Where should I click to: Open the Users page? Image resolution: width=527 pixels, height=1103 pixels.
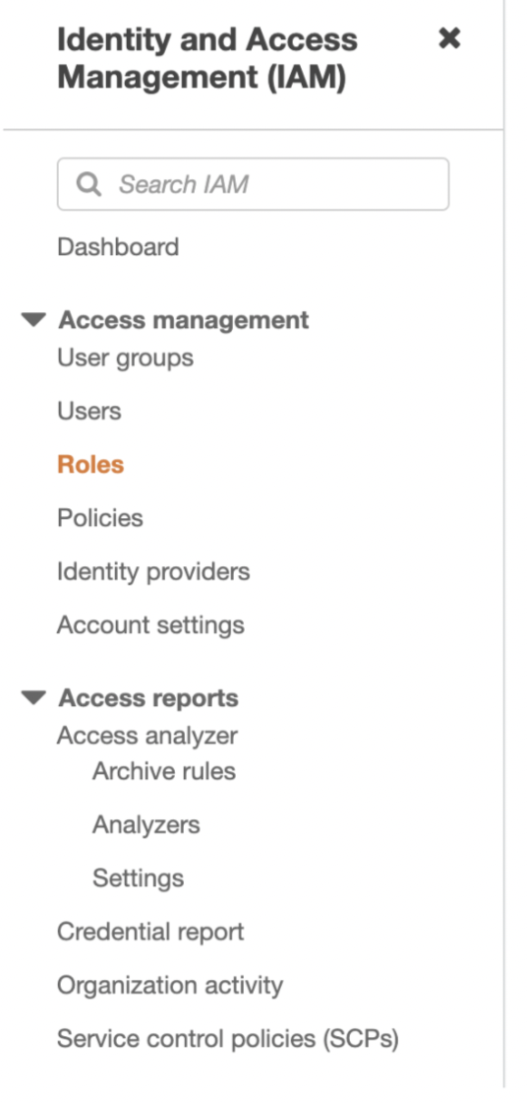[89, 411]
